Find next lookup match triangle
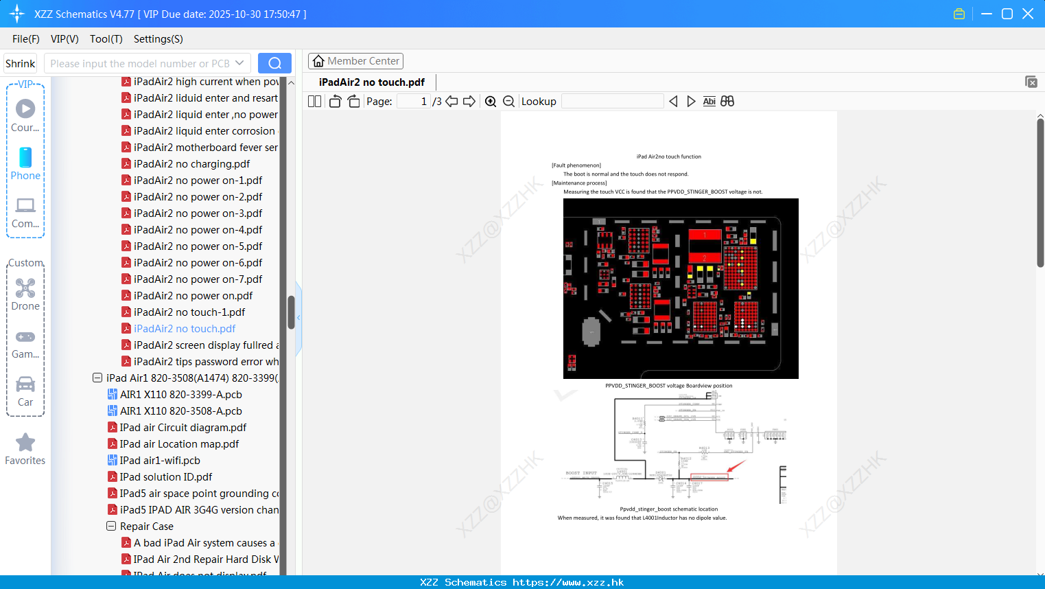The width and height of the screenshot is (1045, 589). [x=691, y=101]
